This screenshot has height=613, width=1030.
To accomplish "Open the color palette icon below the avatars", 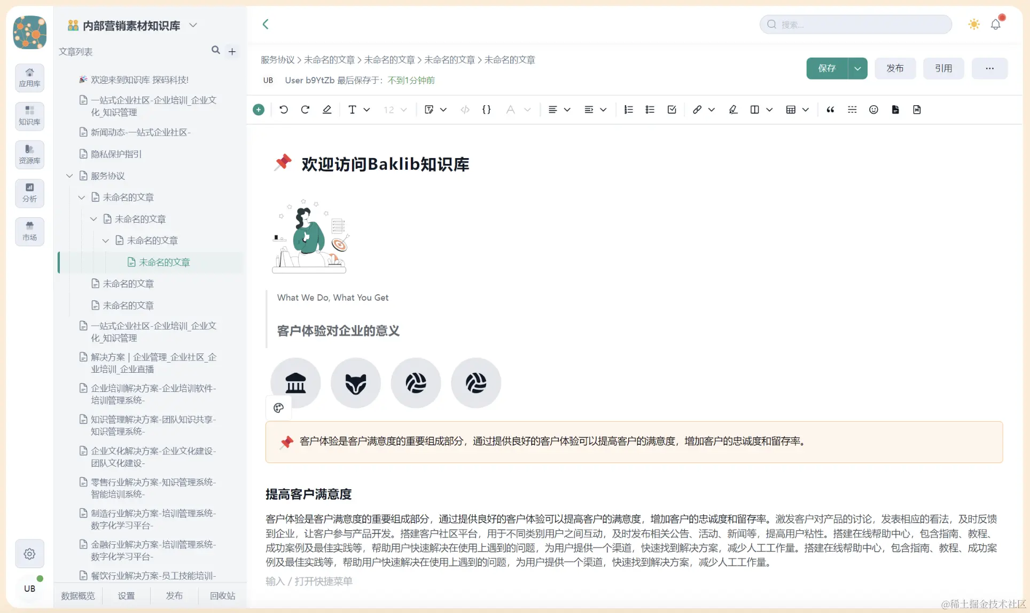I will click(x=278, y=408).
